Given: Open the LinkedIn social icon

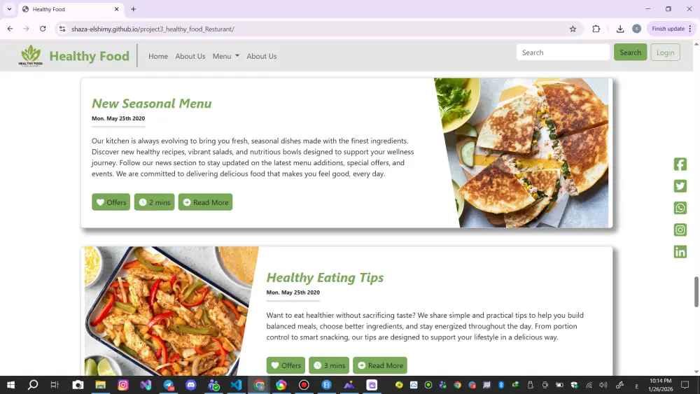Looking at the screenshot, I should pos(680,252).
